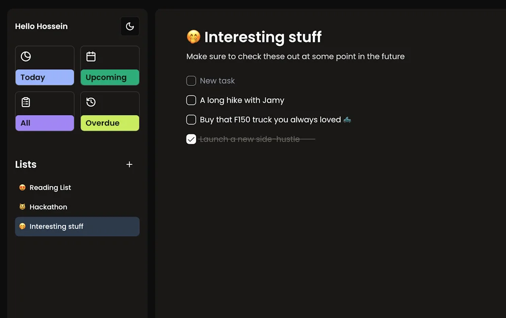View all tasks with the All button
The image size is (506, 318).
coord(44,123)
